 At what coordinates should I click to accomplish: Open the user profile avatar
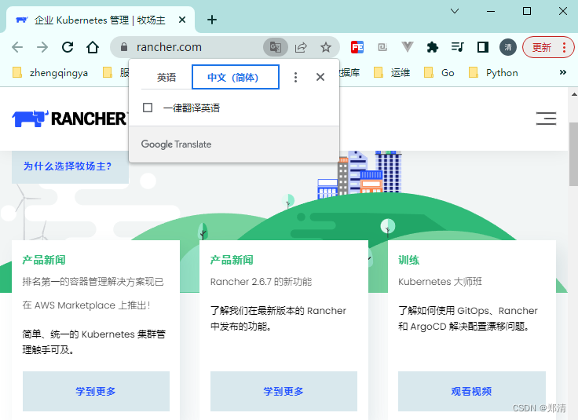coord(508,47)
